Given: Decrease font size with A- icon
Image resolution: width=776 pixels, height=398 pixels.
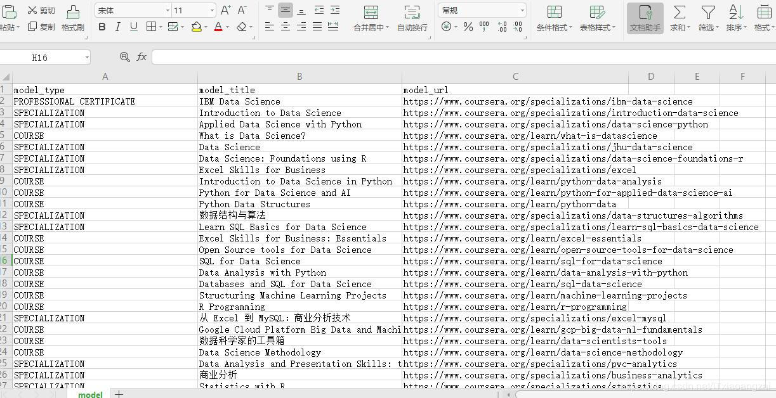Looking at the screenshot, I should (242, 10).
